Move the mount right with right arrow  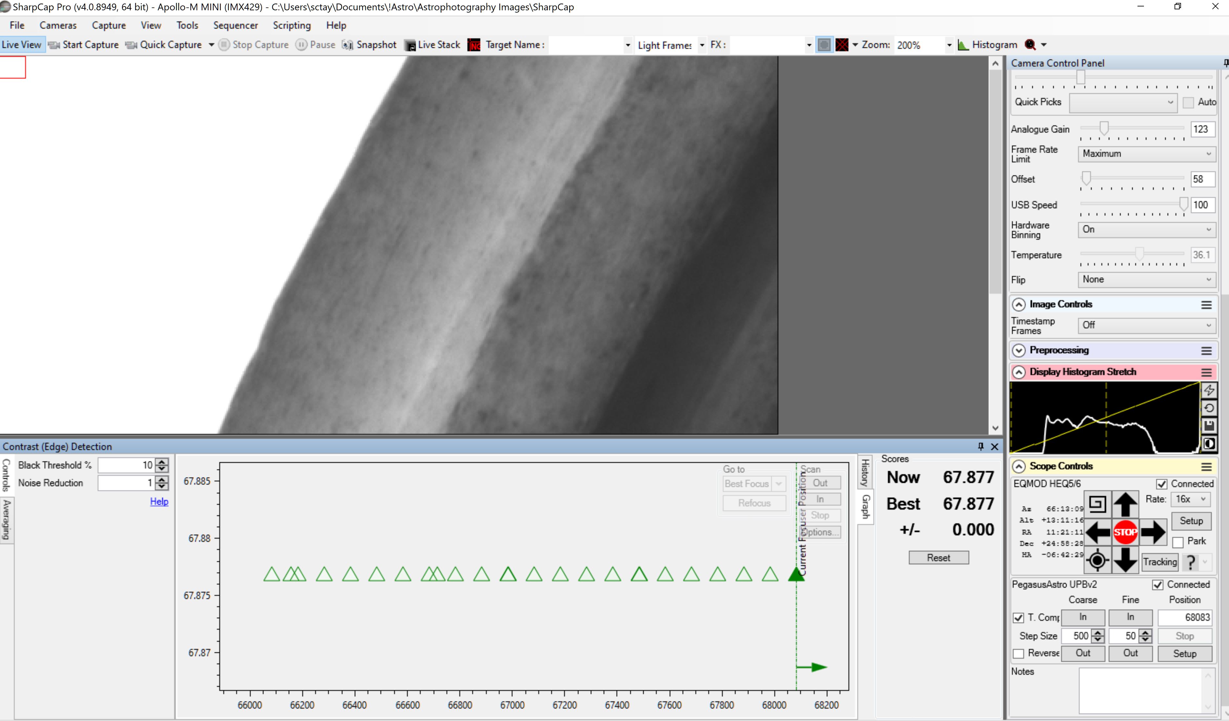point(1153,532)
